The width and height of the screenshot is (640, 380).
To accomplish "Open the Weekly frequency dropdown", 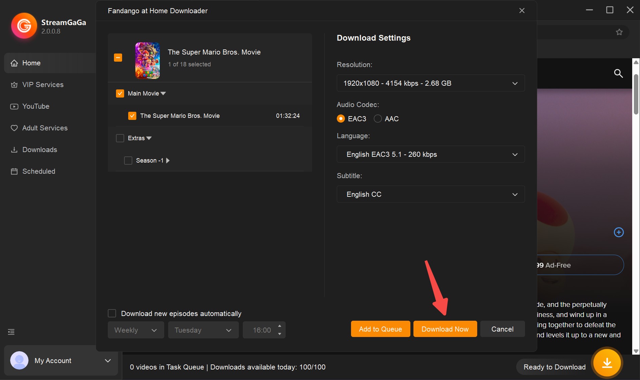I will click(x=136, y=330).
